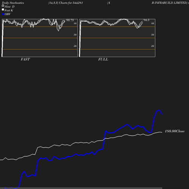Click the 'Slow D' legend label
189x189 pixels.
pos(9,6)
